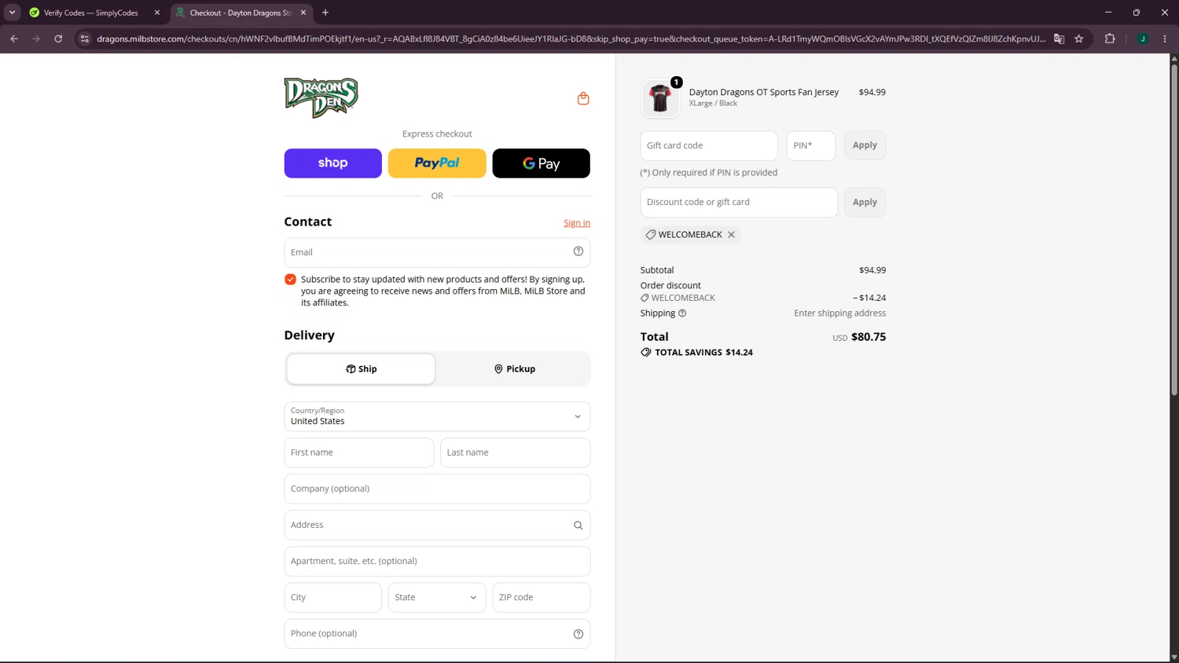Open the browser extensions puzzle icon
This screenshot has width=1179, height=663.
coord(1110,38)
